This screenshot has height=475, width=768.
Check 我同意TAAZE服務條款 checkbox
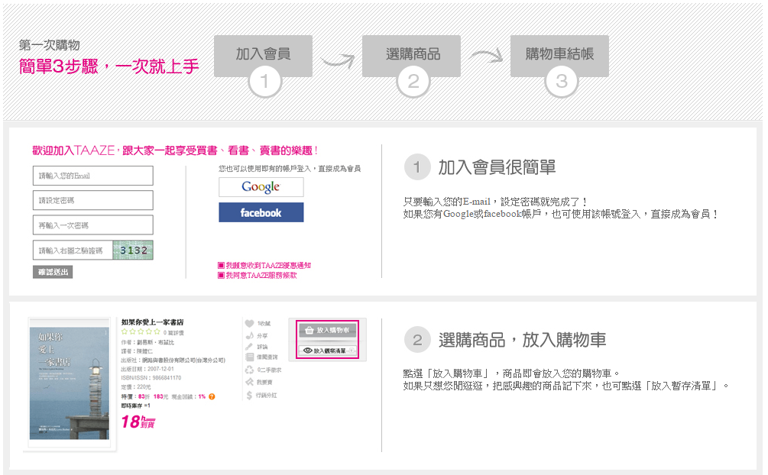point(221,275)
